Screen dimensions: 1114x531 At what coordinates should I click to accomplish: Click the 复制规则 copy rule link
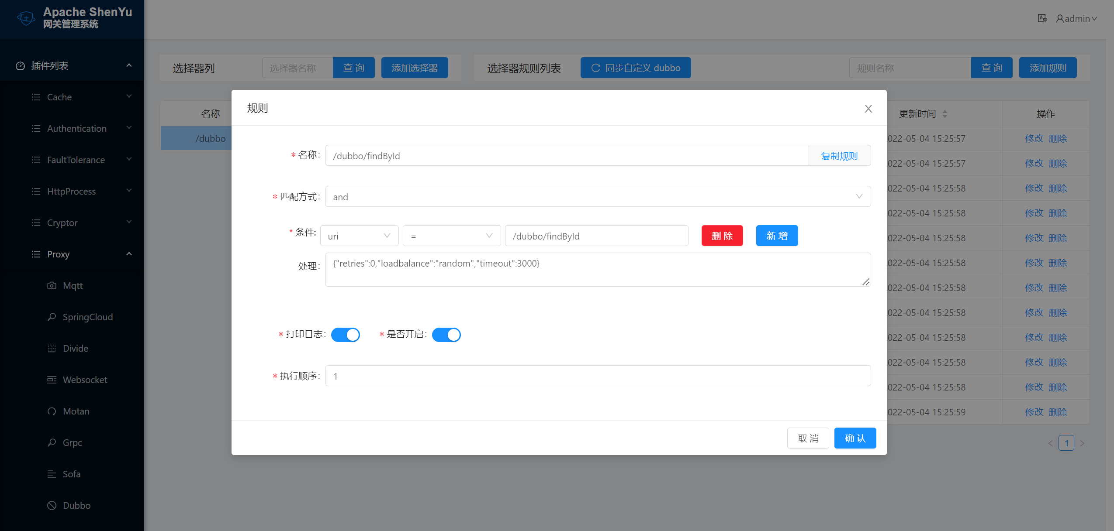pos(839,156)
